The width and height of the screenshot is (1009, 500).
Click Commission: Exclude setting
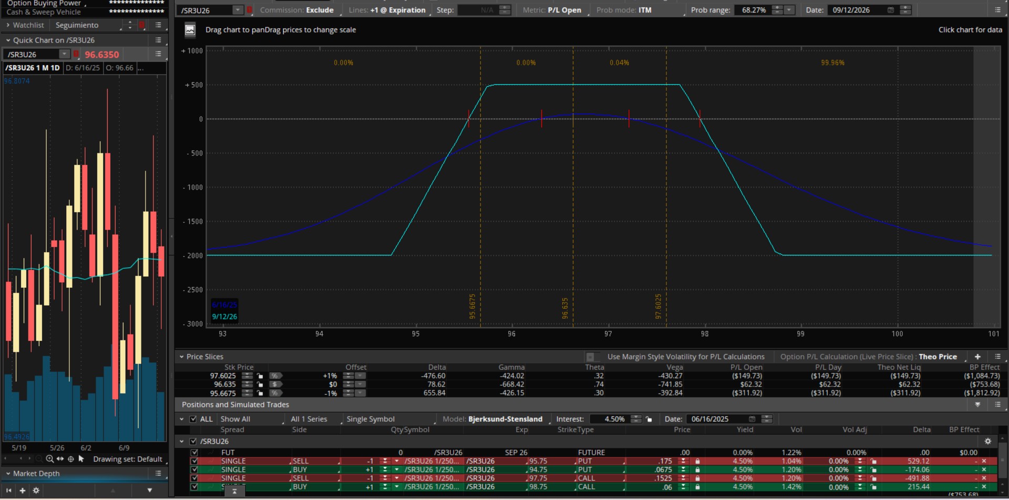point(296,10)
